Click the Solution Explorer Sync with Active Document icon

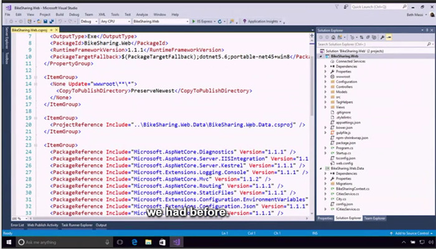tap(361, 37)
